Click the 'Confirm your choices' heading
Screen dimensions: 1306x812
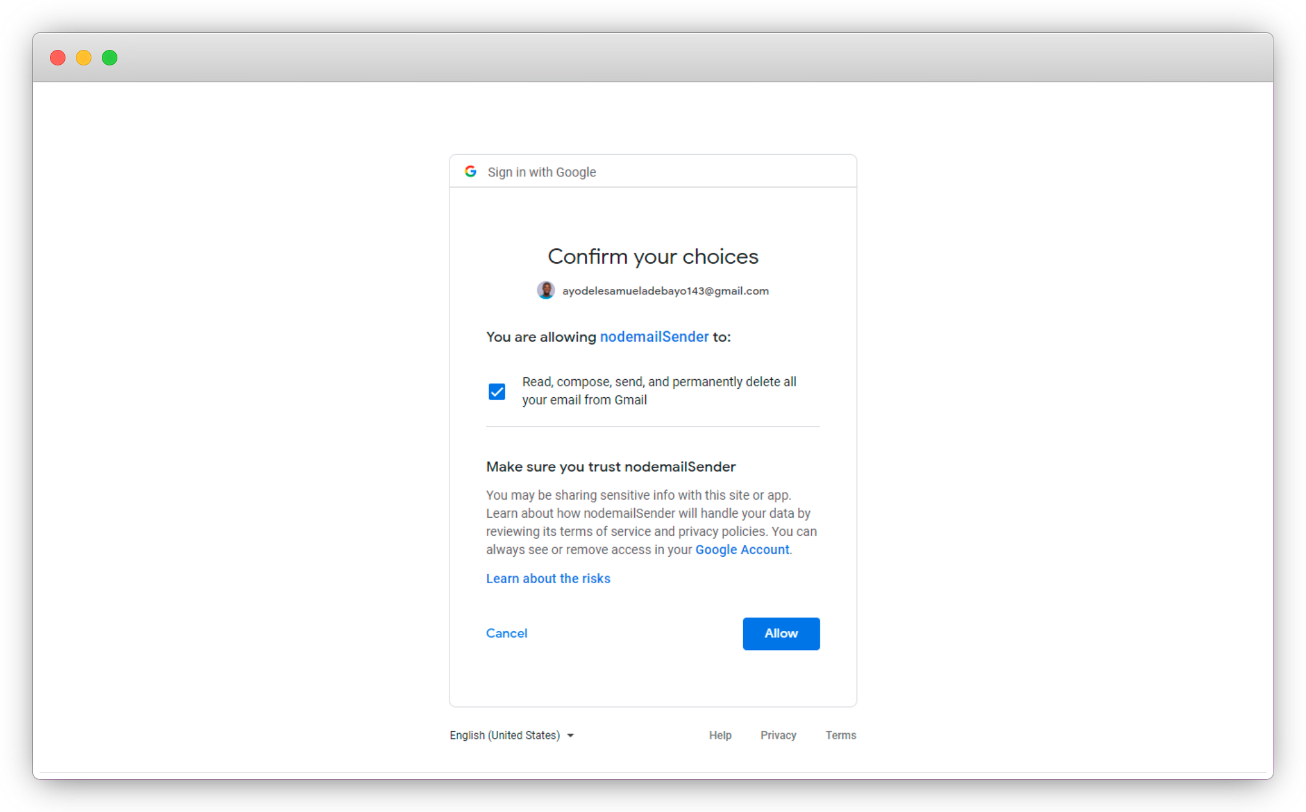click(653, 257)
